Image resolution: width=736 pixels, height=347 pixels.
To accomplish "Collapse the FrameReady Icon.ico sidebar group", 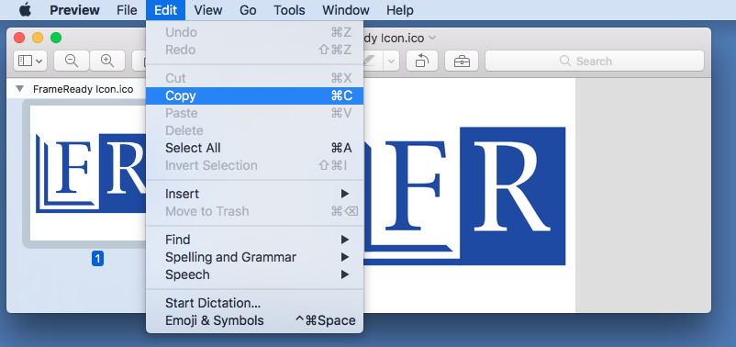I will pos(19,89).
